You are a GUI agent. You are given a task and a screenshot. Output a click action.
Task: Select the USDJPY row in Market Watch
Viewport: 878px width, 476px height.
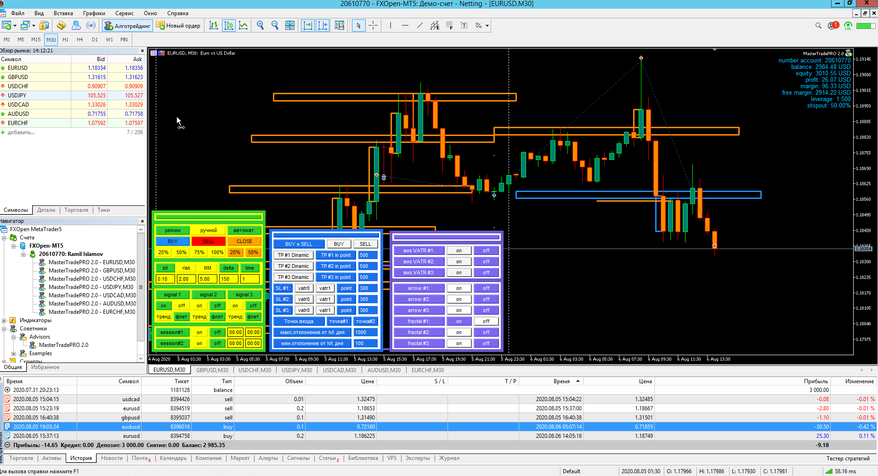73,96
